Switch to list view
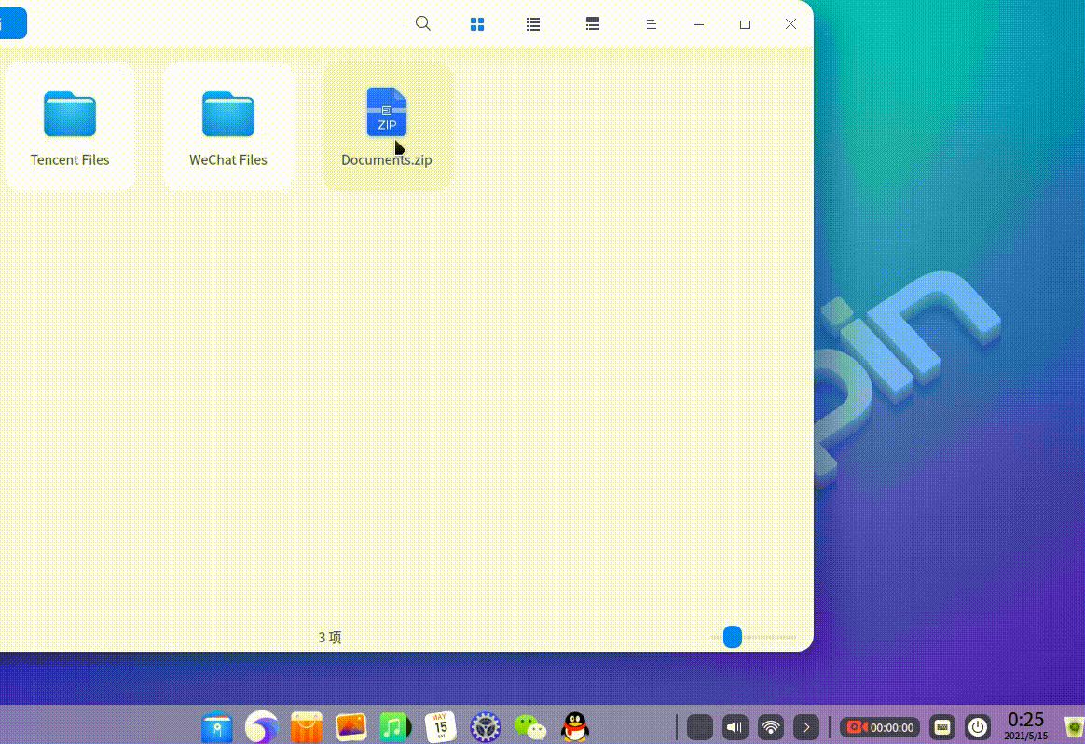The image size is (1085, 744). point(533,24)
